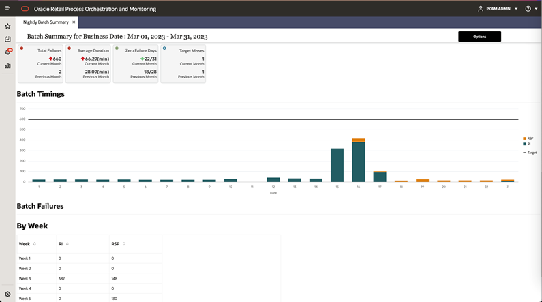Select the Week 5 row label

(x=25, y=299)
